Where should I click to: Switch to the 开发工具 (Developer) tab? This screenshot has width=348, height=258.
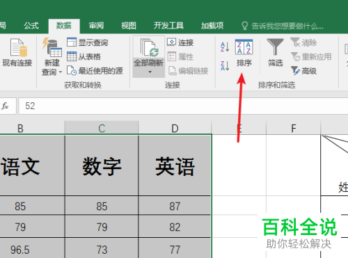pos(168,26)
